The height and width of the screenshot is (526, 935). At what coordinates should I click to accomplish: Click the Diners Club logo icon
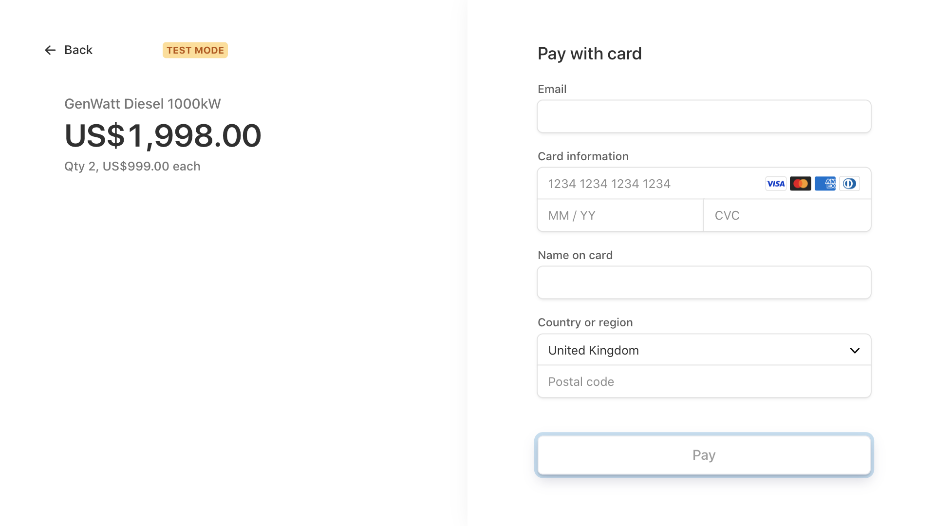(x=849, y=184)
